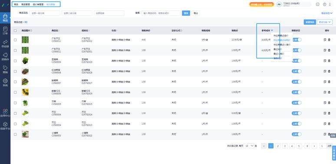Screen dimensions: 336x164
Task: Delete the first product with trash icon
Action: click(329, 40)
